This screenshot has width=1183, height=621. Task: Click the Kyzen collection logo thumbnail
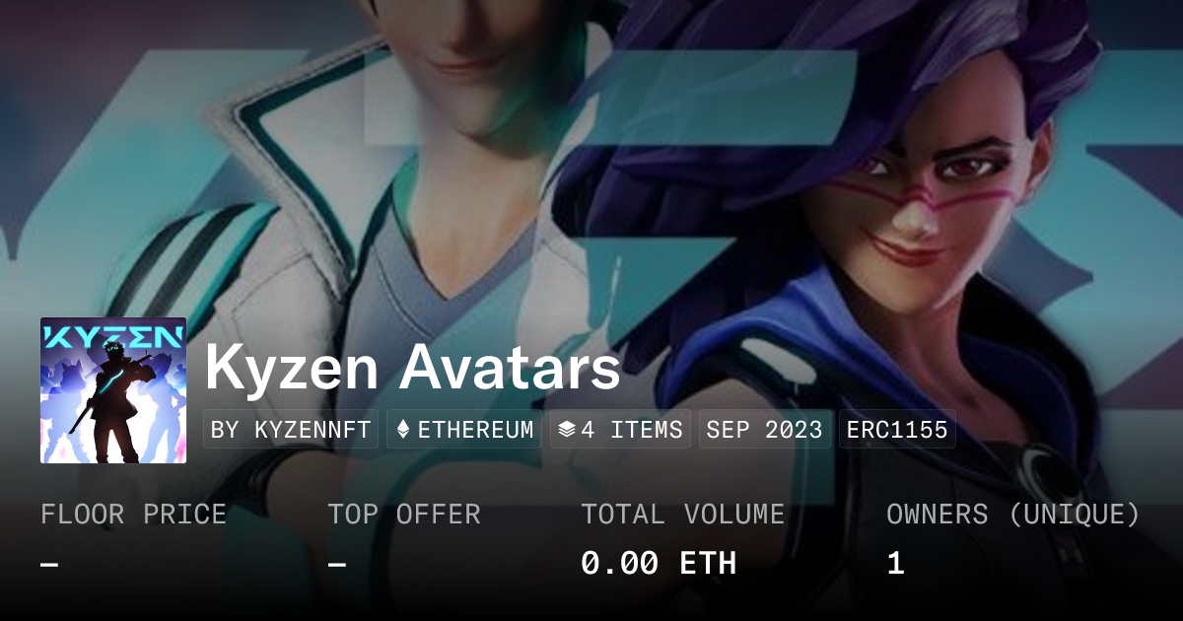coord(113,390)
